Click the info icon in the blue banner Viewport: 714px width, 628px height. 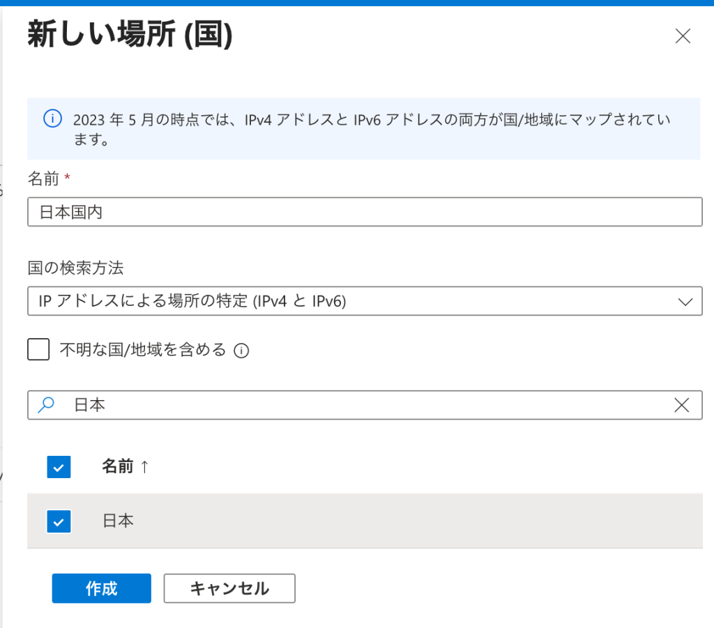(52, 119)
